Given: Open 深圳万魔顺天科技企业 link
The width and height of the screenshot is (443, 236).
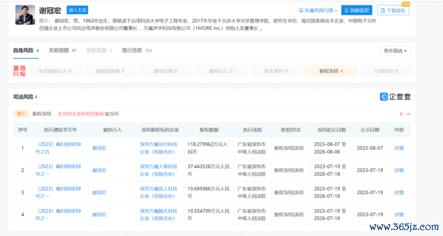Looking at the screenshot, I should pos(159,214).
